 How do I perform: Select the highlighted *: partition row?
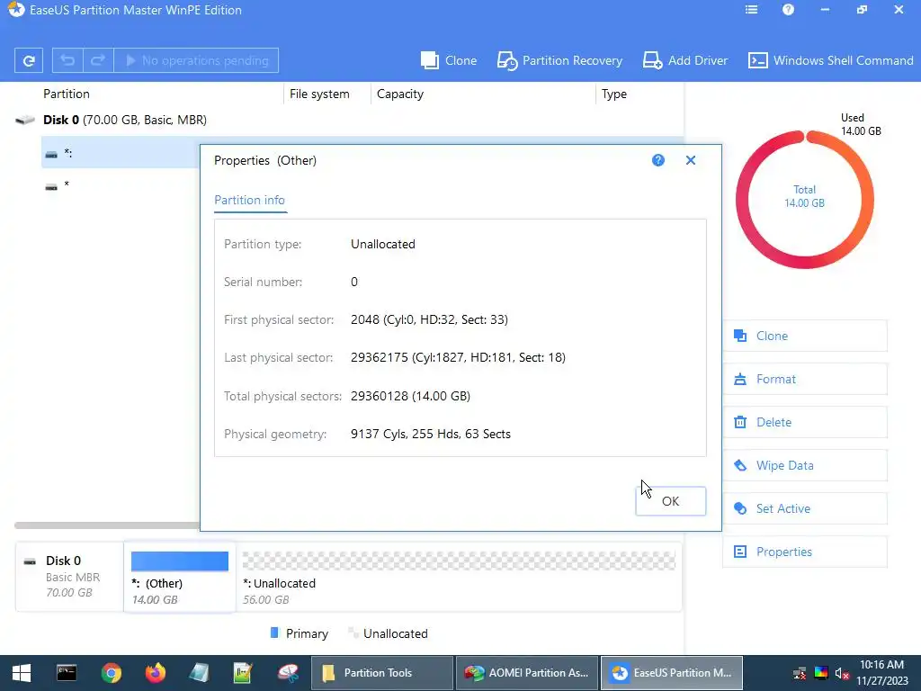pyautogui.click(x=121, y=153)
